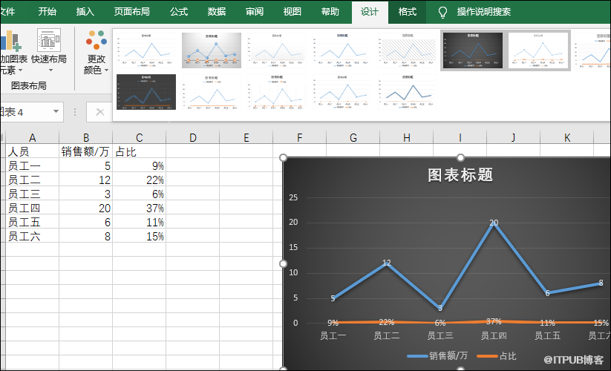Click the 添加图表元素 icon

[9, 42]
